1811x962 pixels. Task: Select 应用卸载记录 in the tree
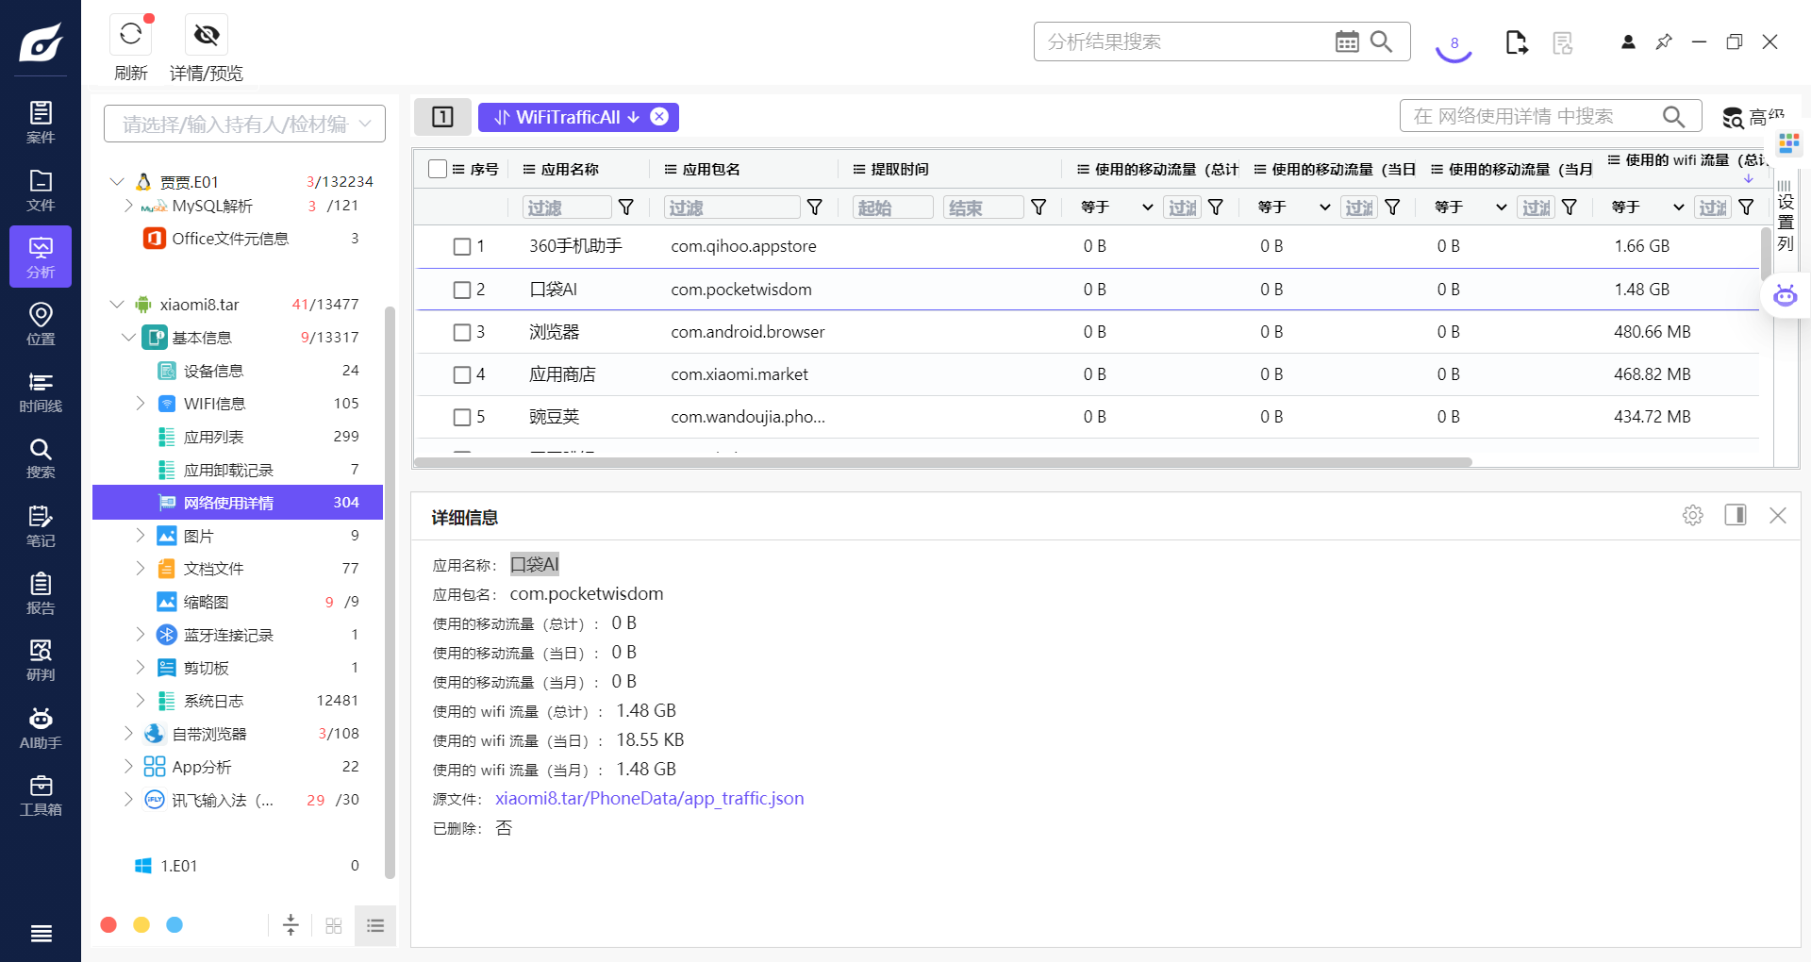tap(238, 470)
